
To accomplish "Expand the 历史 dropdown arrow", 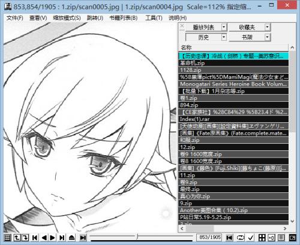I will (224, 37).
